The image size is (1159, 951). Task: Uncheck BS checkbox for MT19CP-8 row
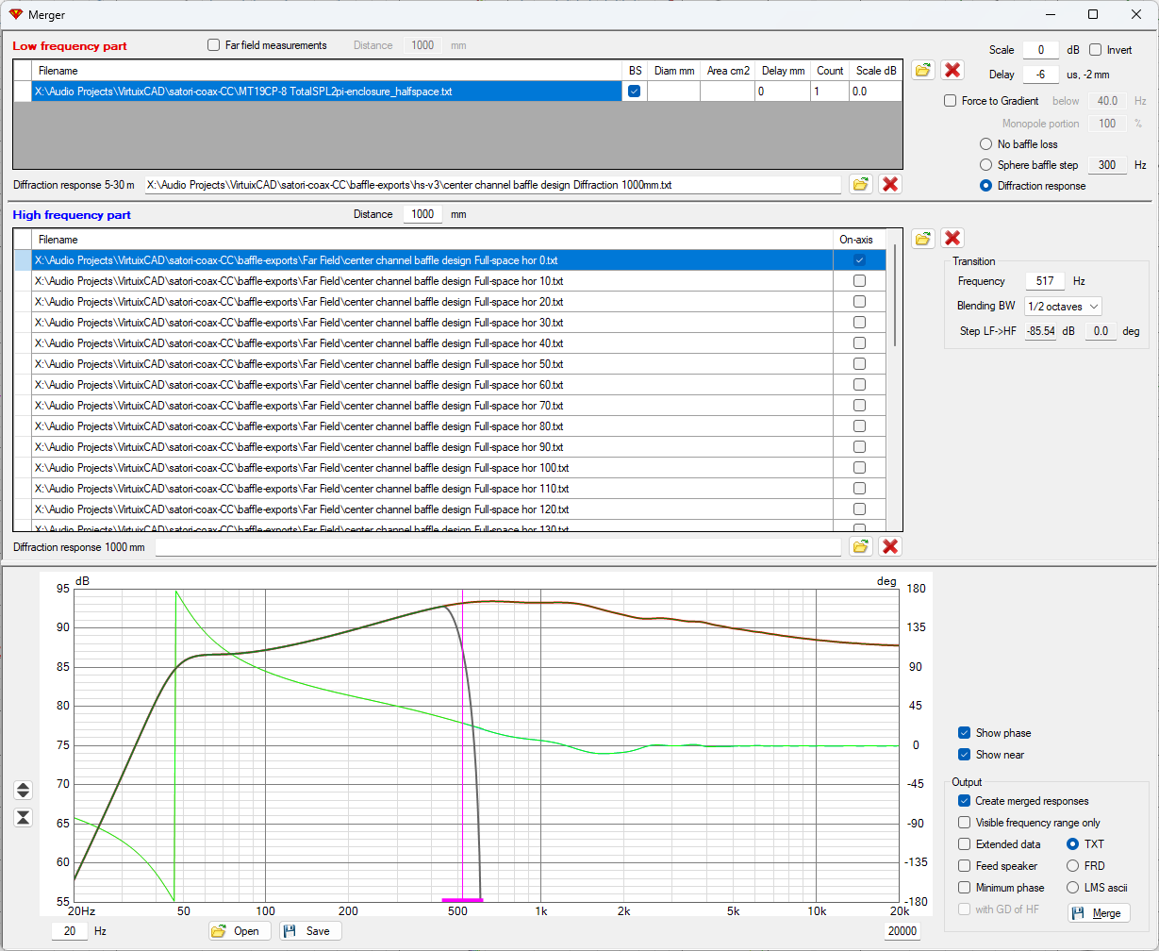[635, 92]
